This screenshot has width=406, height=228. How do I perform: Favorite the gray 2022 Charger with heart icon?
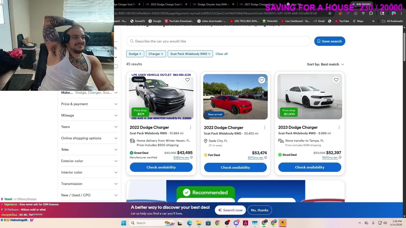point(187,80)
